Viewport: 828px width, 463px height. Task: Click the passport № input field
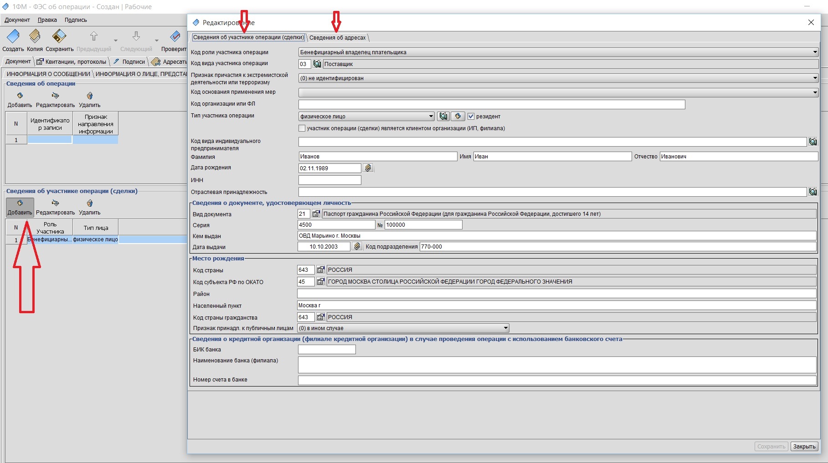click(x=423, y=224)
